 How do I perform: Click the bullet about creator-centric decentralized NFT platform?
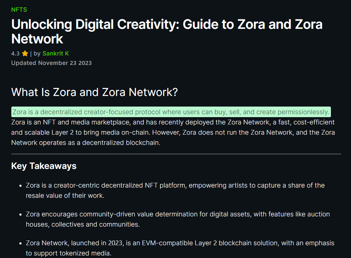(x=175, y=190)
